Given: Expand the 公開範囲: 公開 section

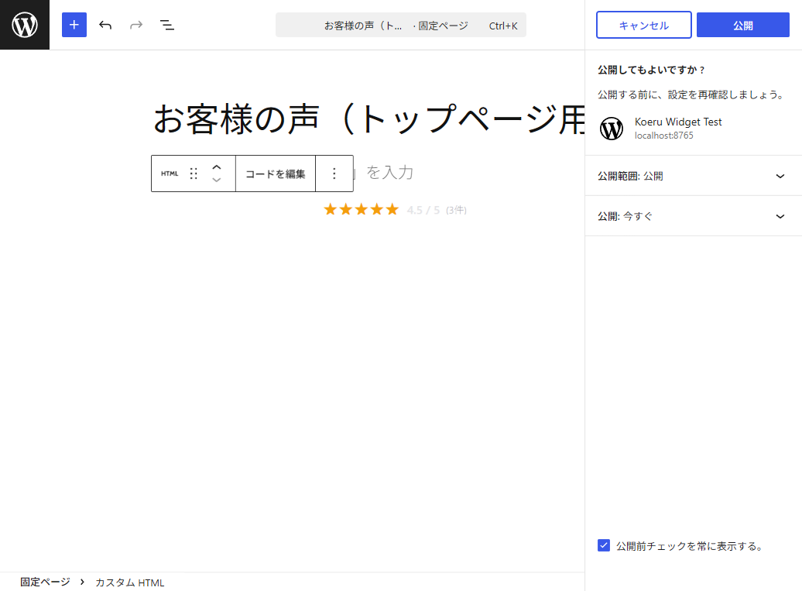Looking at the screenshot, I should tap(693, 176).
